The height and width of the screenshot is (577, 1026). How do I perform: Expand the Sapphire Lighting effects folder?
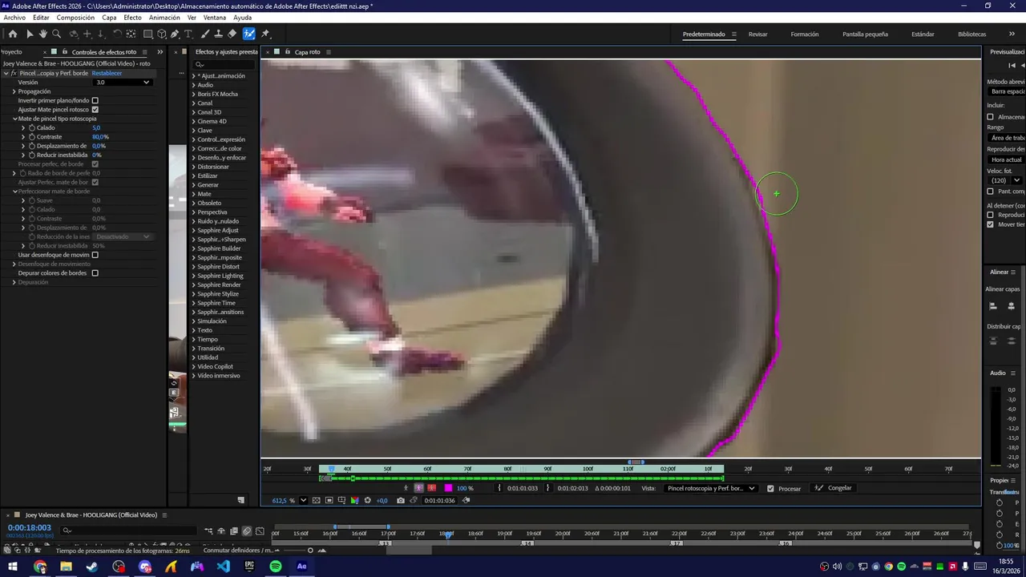point(193,276)
